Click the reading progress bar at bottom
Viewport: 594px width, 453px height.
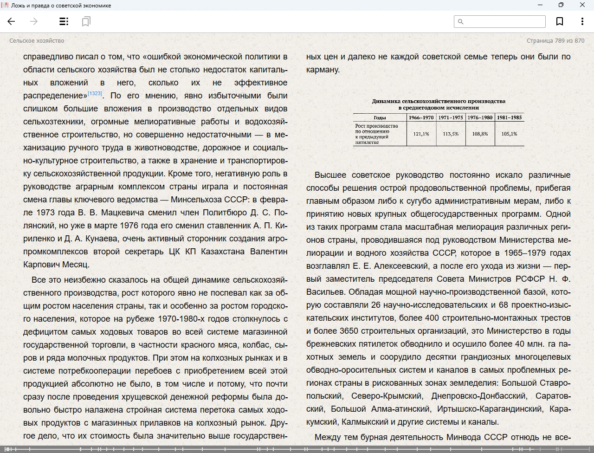[x=297, y=449]
